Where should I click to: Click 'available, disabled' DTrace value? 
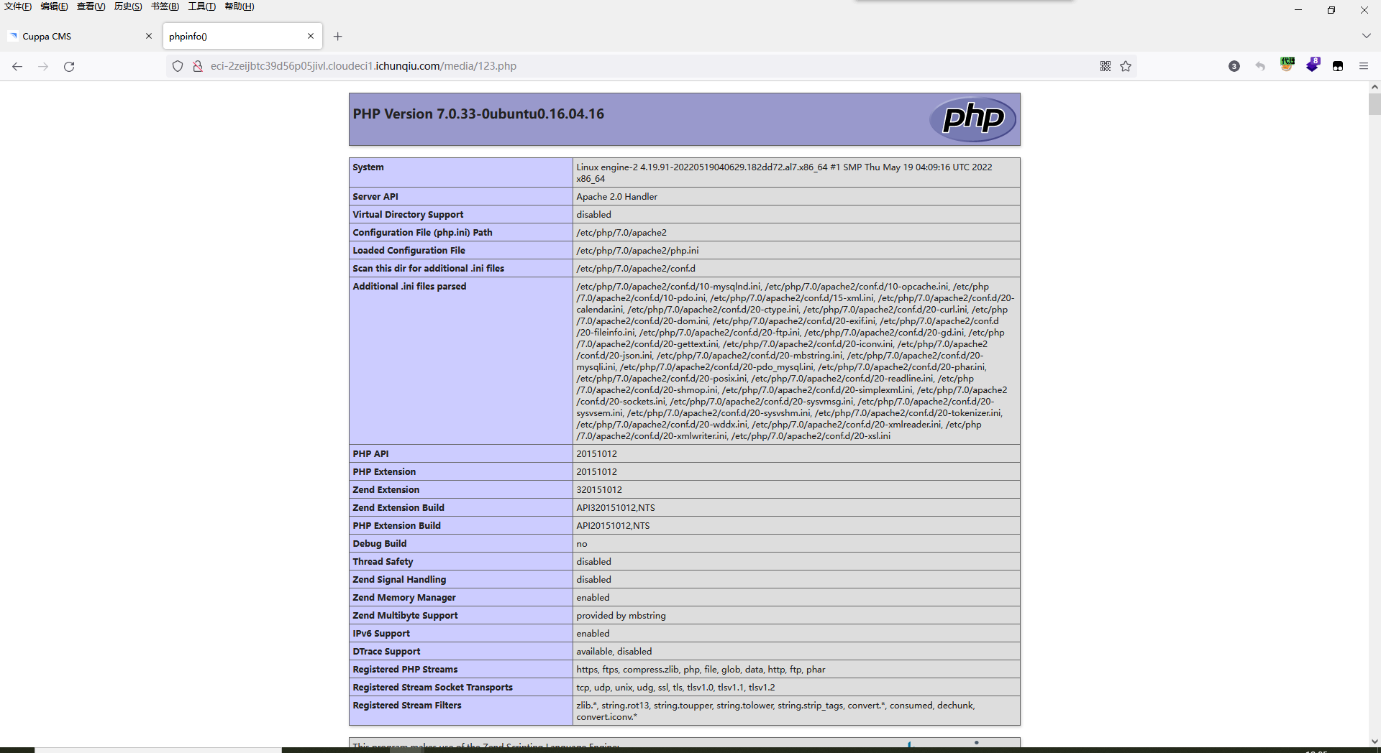[x=614, y=652]
